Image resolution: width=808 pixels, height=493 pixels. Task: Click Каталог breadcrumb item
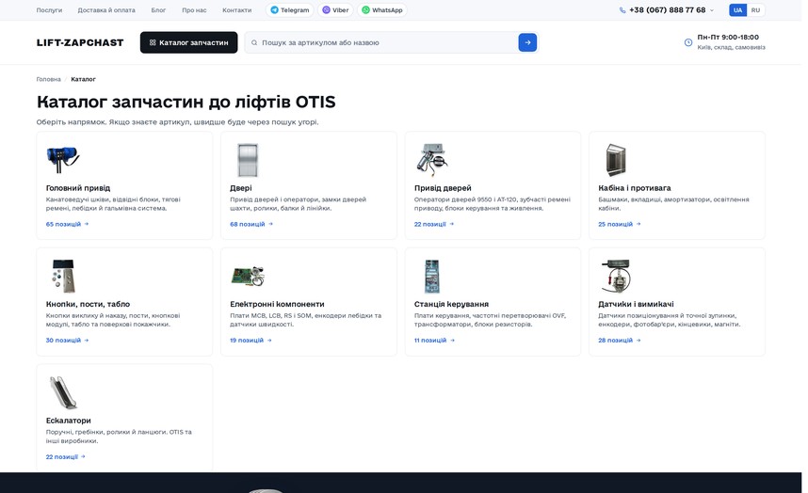coord(83,79)
